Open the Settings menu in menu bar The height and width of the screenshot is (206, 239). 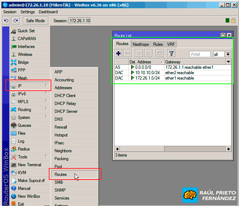click(x=28, y=12)
